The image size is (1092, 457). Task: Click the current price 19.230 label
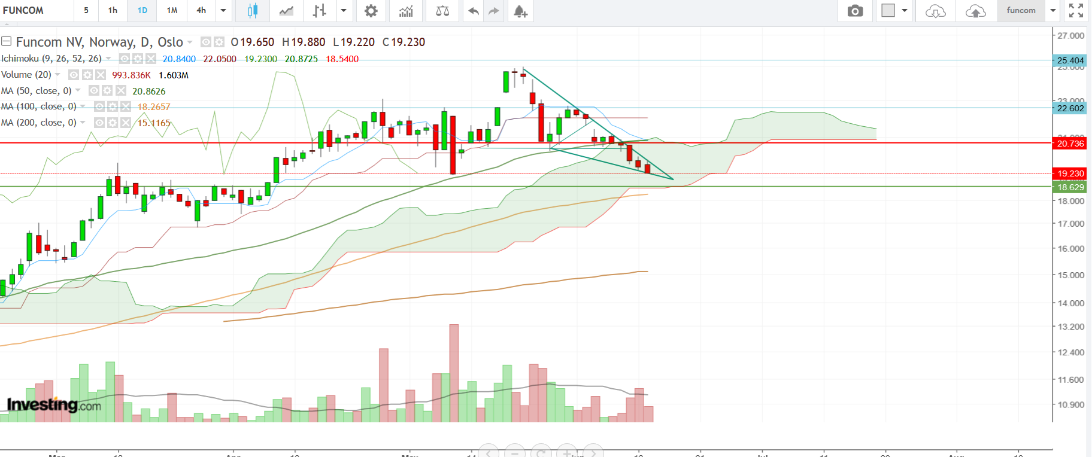[x=1070, y=173]
